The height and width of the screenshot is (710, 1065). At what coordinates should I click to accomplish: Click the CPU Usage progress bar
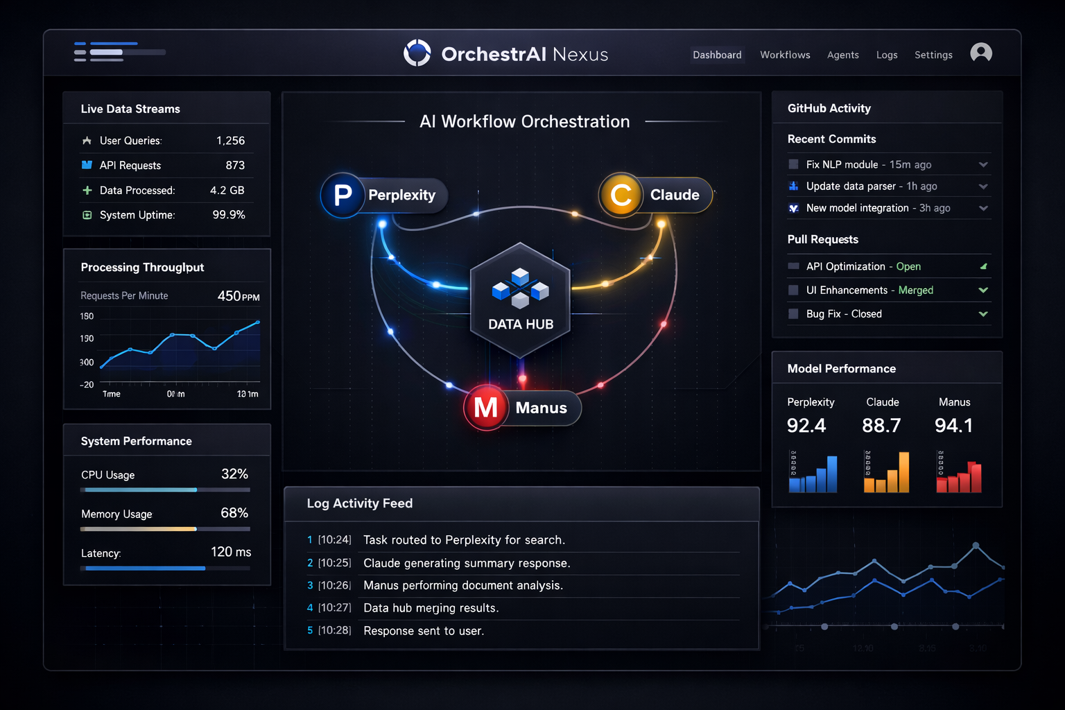point(165,490)
